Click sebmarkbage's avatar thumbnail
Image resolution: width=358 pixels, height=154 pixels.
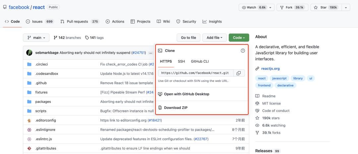(30, 53)
